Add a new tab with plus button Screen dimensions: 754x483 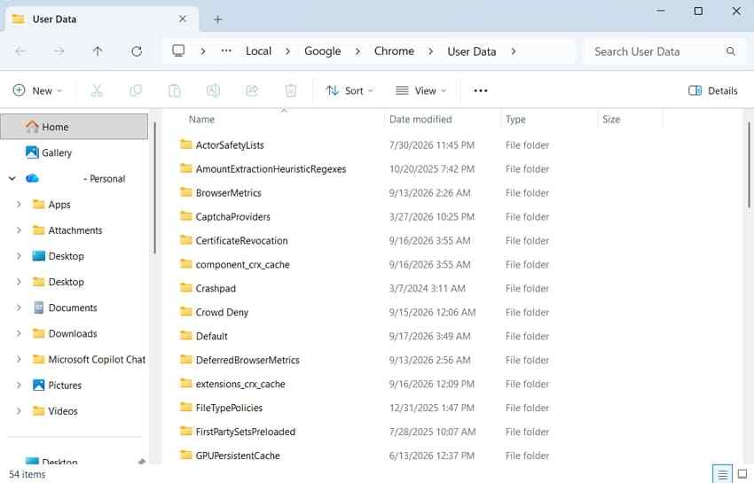[218, 19]
